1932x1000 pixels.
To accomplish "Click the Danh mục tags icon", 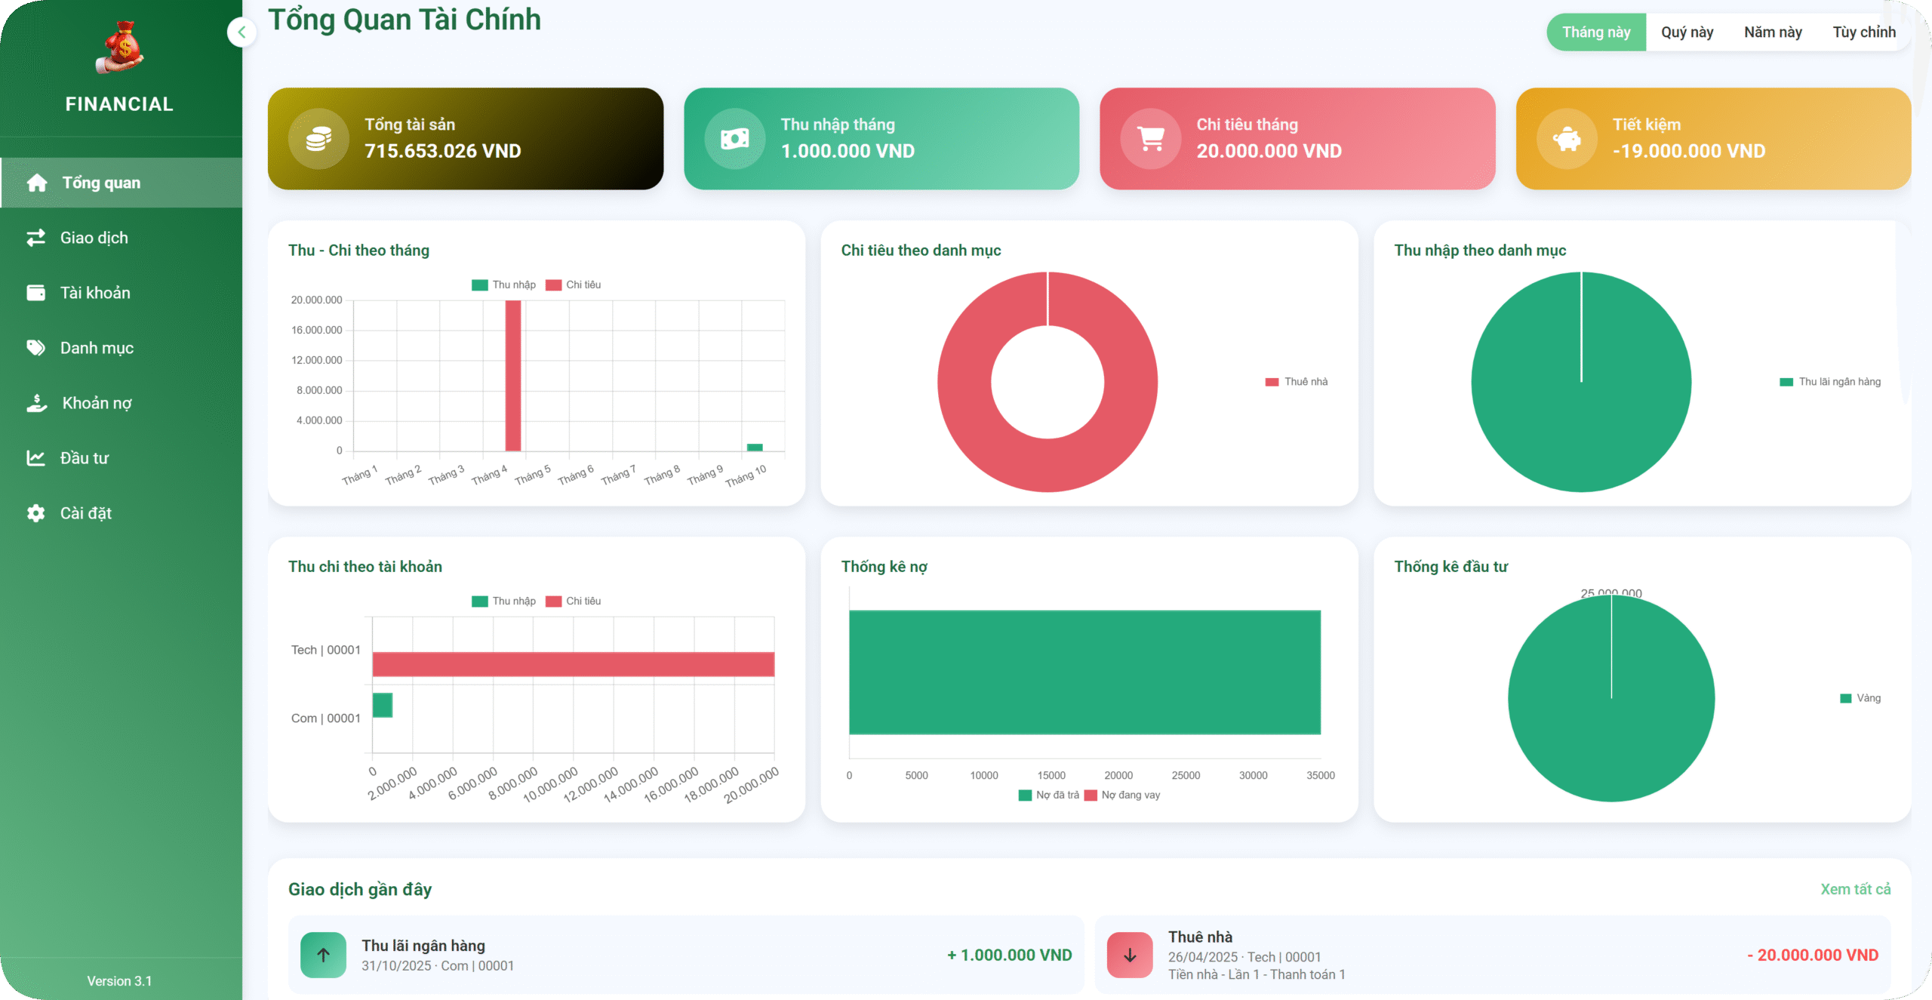I will (x=35, y=348).
